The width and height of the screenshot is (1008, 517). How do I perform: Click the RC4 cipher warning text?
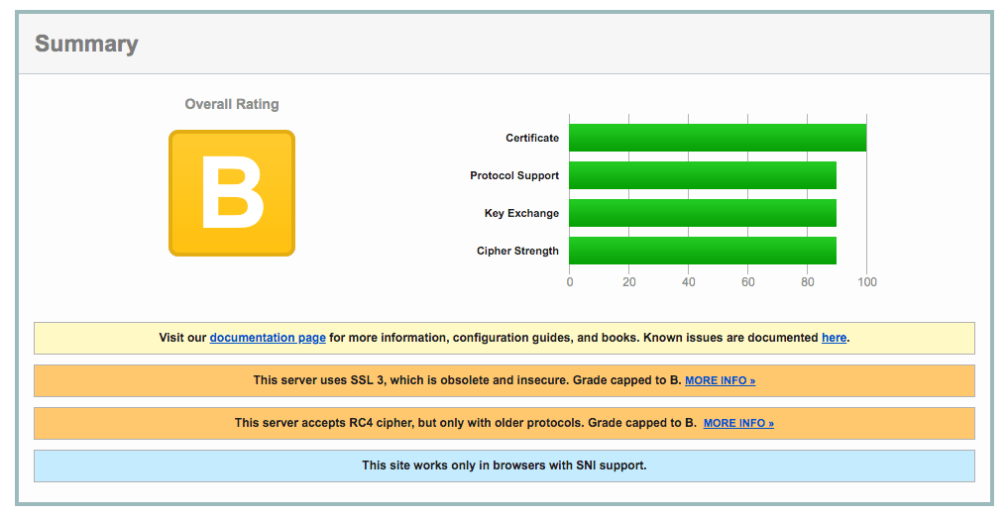pyautogui.click(x=466, y=423)
